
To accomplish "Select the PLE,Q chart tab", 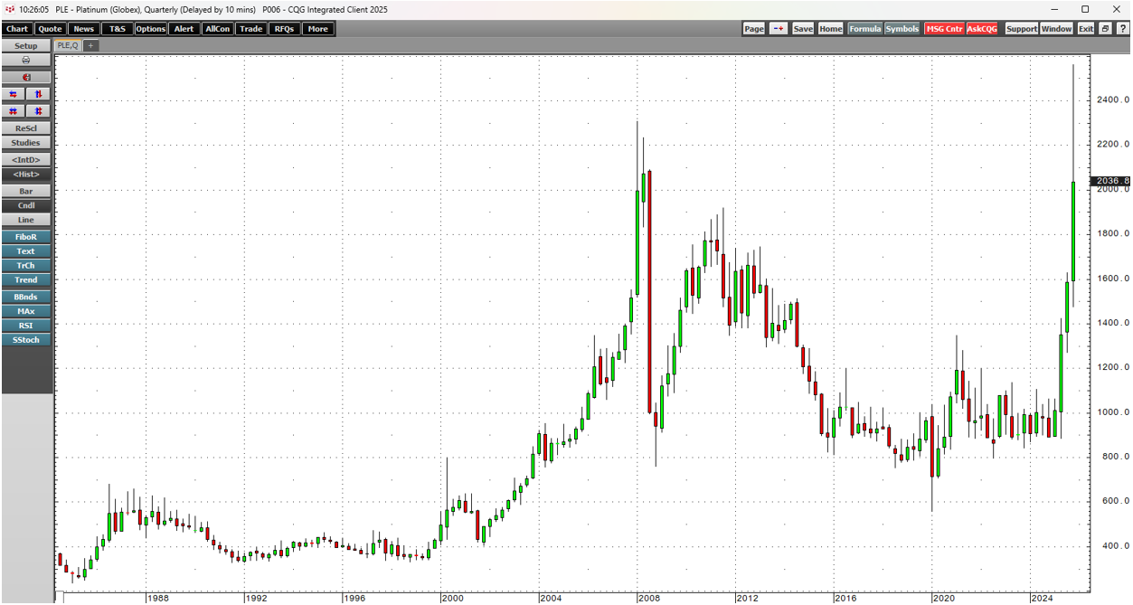I will click(68, 45).
